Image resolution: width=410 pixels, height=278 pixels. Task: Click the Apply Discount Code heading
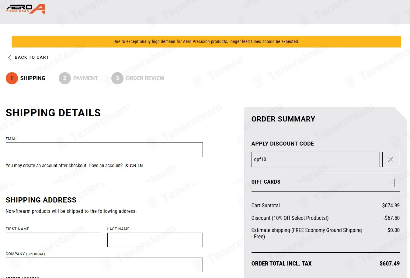coord(283,144)
